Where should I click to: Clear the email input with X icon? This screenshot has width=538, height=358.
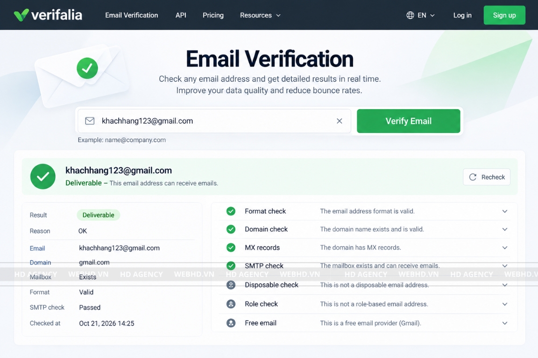click(x=340, y=121)
